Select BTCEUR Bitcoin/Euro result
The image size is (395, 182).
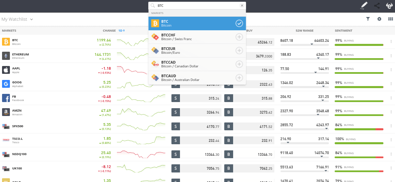(x=197, y=51)
